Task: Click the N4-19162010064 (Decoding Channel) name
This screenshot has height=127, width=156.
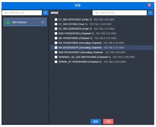Action: point(80,43)
